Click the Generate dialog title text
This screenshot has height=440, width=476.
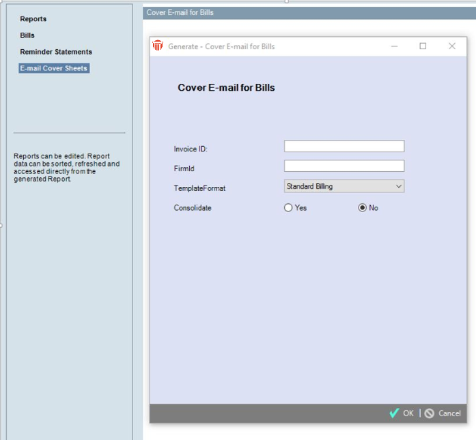click(x=221, y=46)
